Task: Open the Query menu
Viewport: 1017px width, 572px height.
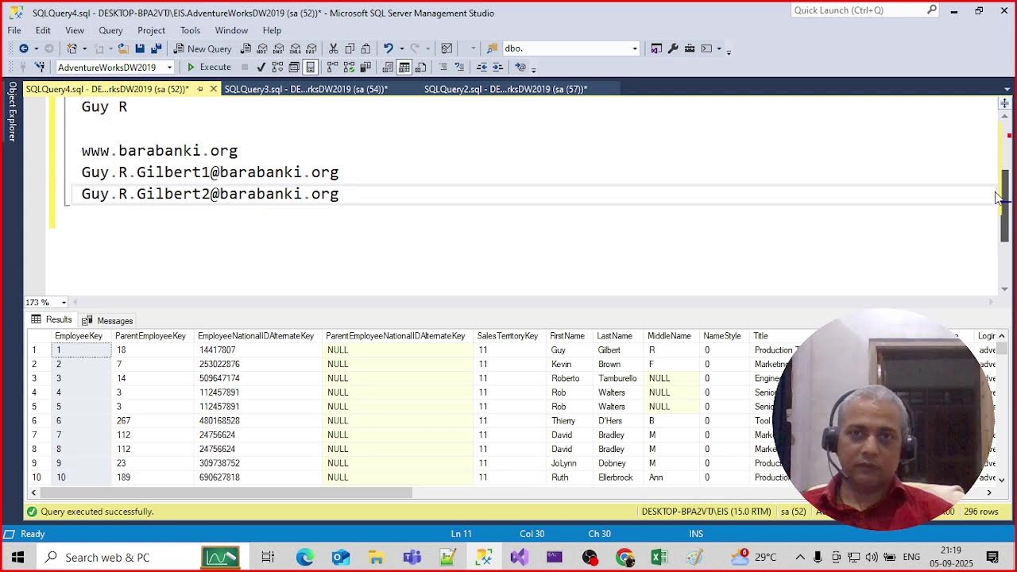Action: coord(110,30)
